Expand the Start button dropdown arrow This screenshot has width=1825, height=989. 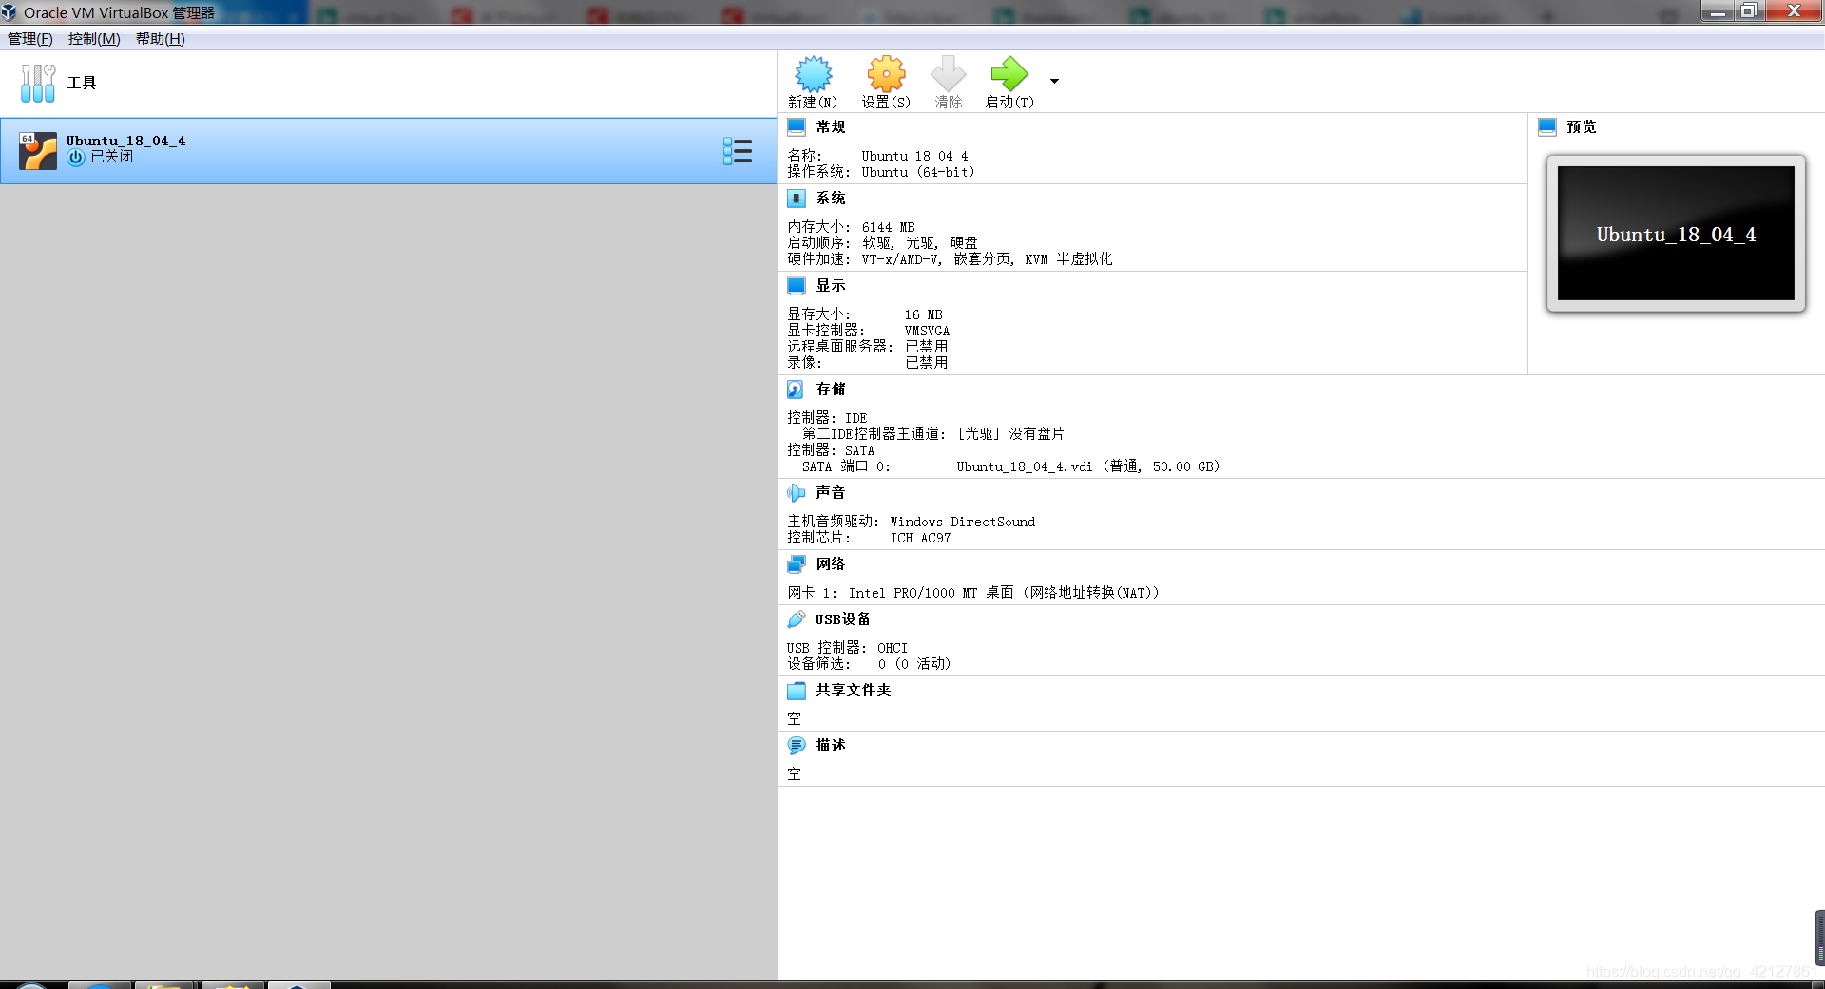(1054, 82)
